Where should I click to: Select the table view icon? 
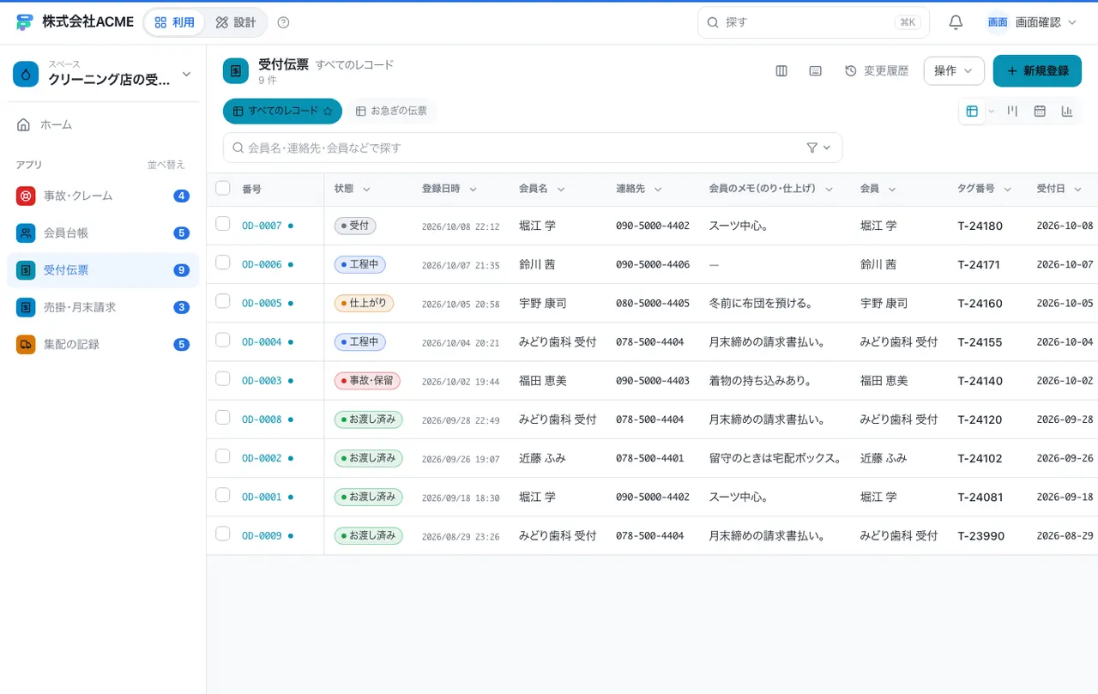coord(972,111)
